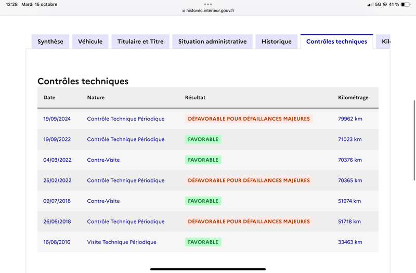416x273 pixels.
Task: Tap the three-dot multitasking icon
Action: point(208,4)
